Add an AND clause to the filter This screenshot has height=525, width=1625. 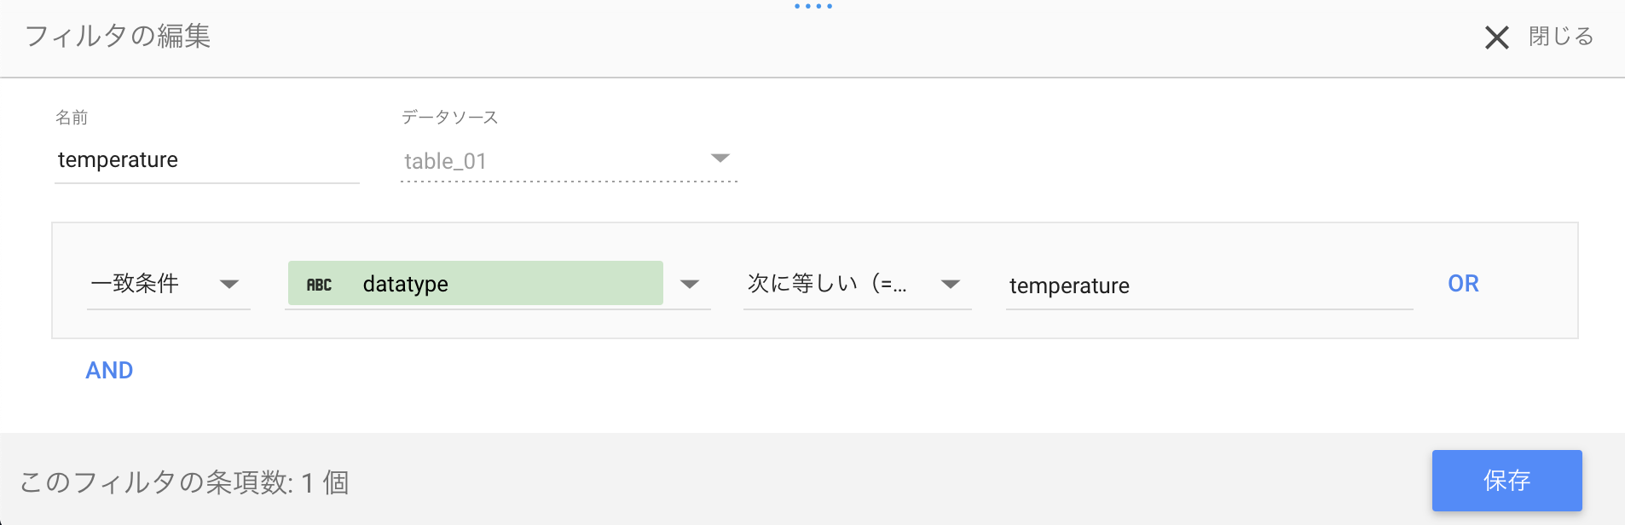pyautogui.click(x=109, y=370)
